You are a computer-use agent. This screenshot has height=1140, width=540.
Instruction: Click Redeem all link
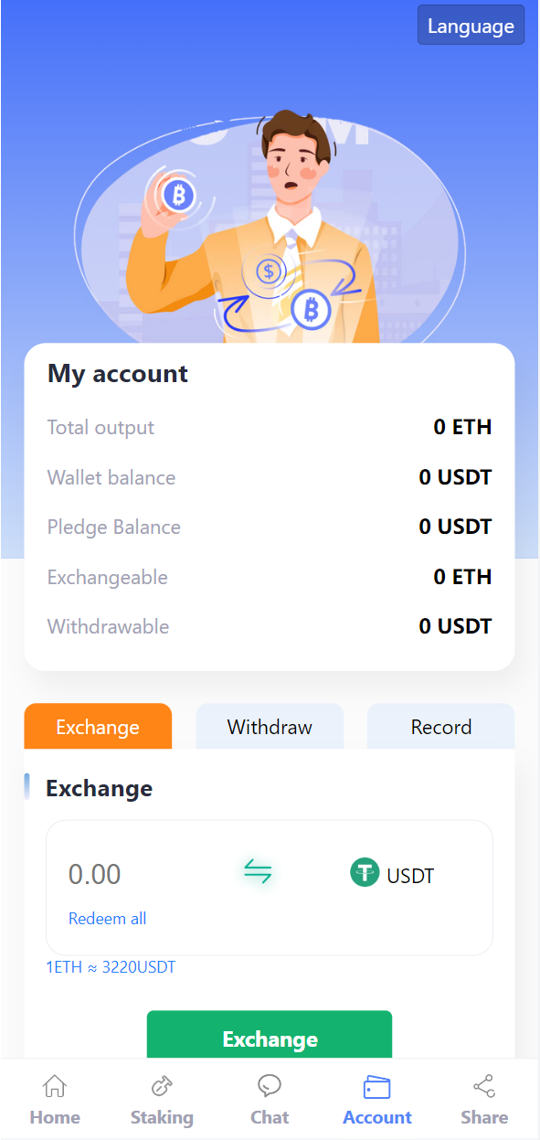point(107,918)
